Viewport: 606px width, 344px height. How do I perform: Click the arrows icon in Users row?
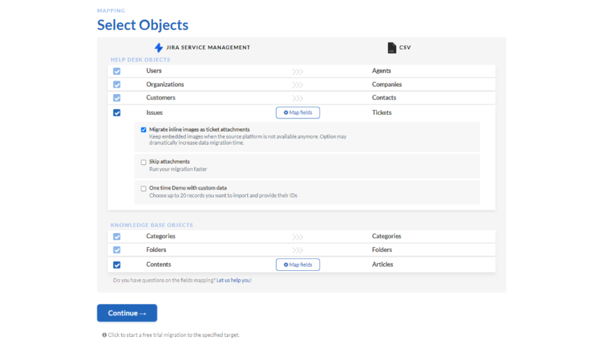pyautogui.click(x=298, y=71)
